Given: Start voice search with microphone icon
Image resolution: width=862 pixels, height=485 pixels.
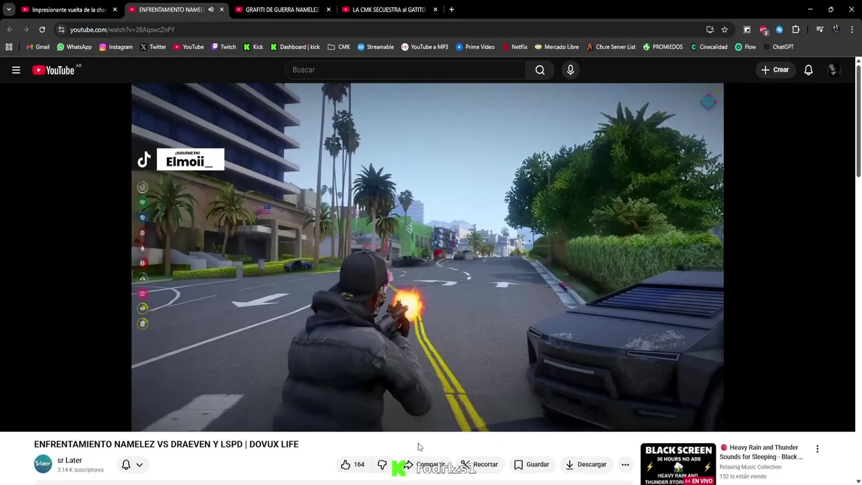Looking at the screenshot, I should [x=570, y=70].
